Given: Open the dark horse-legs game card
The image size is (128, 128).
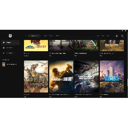Looking at the screenshot, I should point(61,45).
